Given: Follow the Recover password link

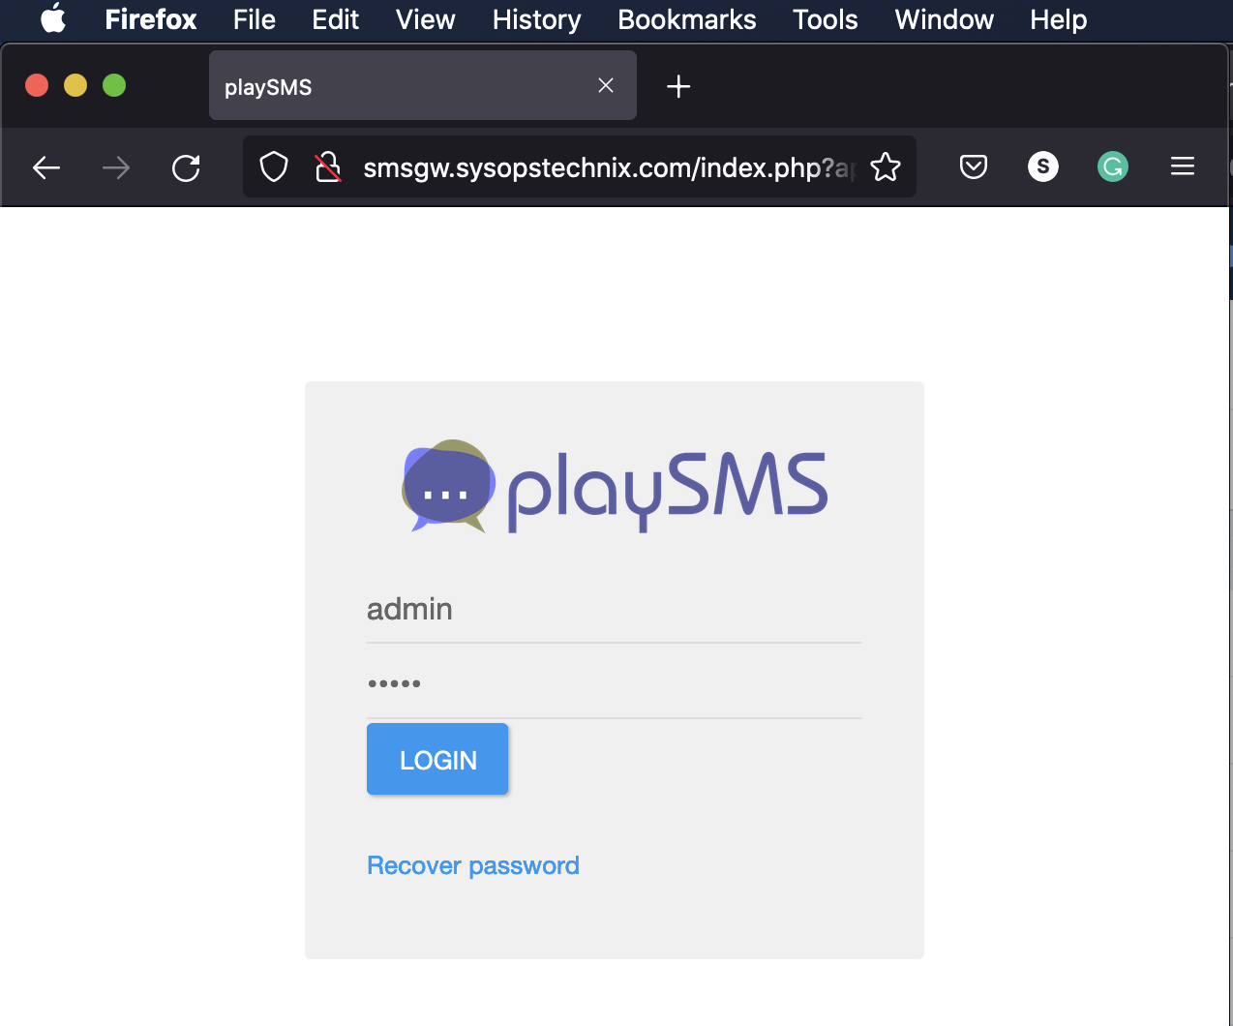Looking at the screenshot, I should (473, 865).
